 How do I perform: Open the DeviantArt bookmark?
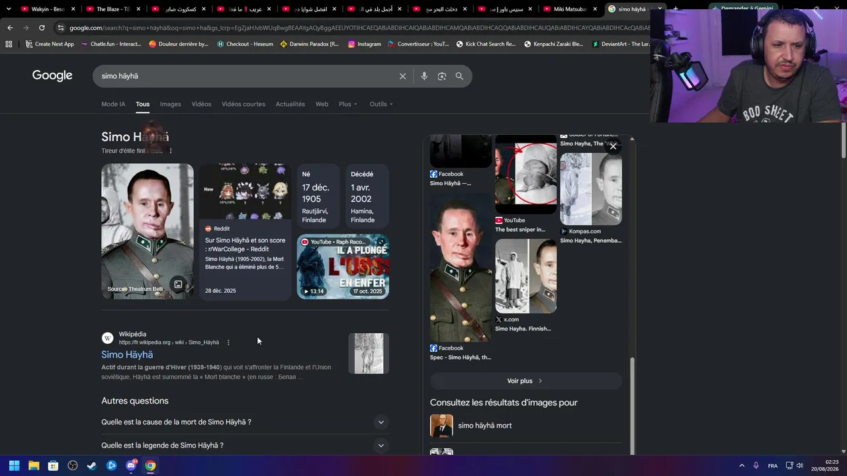[x=621, y=44]
